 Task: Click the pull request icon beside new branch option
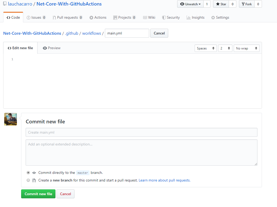click(34, 180)
